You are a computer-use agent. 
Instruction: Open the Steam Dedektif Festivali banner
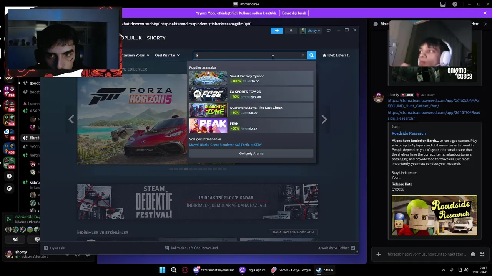[198, 202]
